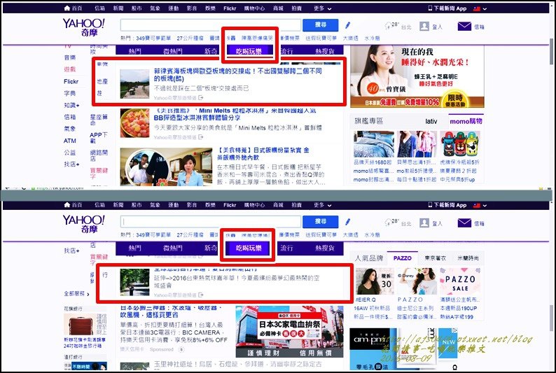Switch to PAZZO tab in 人氣品牌

[x=403, y=258]
